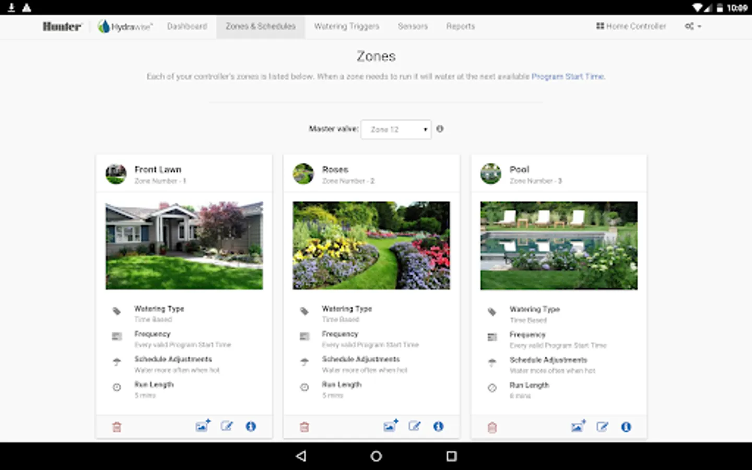
Task: Edit the Pool zone
Action: click(x=602, y=427)
